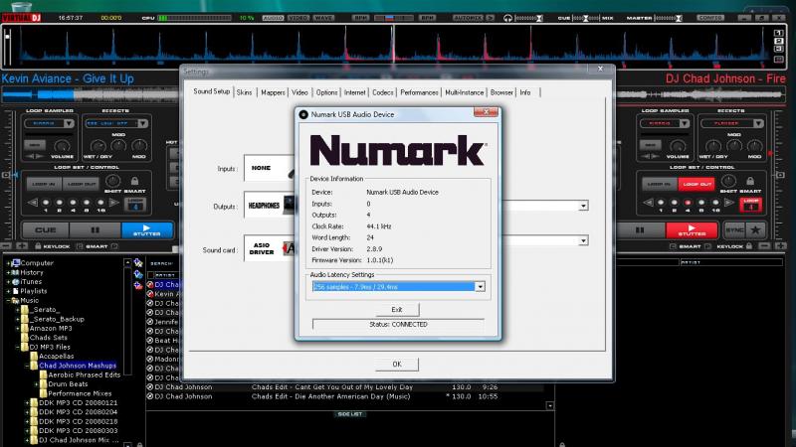Click Exit in Numark dialog
This screenshot has width=796, height=447.
(x=397, y=309)
